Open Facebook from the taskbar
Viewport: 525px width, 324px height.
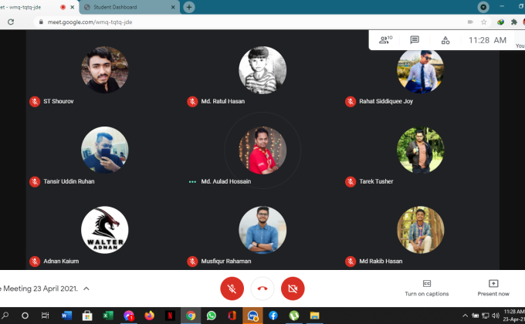point(273,316)
